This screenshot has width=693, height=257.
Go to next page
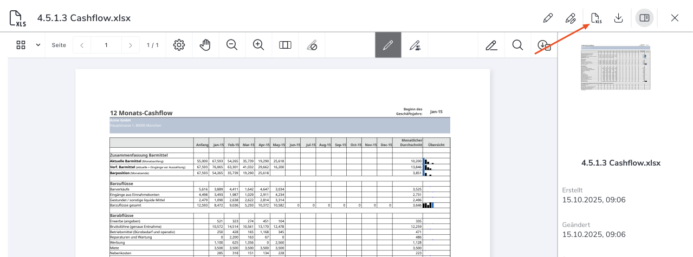tap(131, 45)
